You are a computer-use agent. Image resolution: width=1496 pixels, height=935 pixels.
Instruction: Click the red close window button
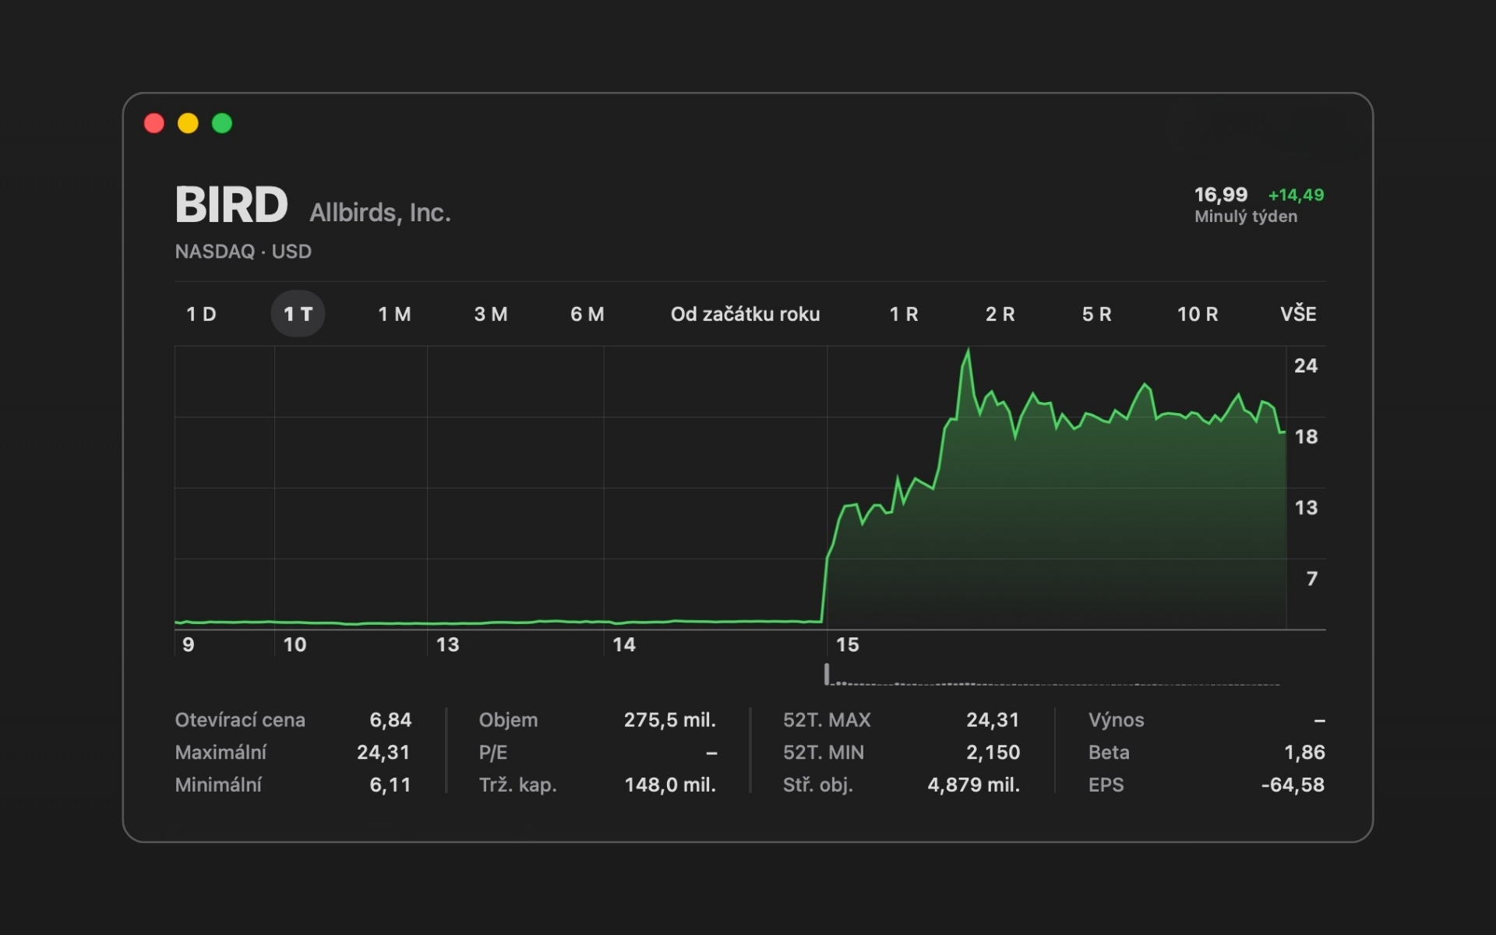pyautogui.click(x=154, y=123)
